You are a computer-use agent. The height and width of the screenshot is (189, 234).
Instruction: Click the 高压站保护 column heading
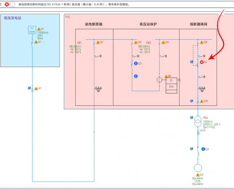point(148,24)
